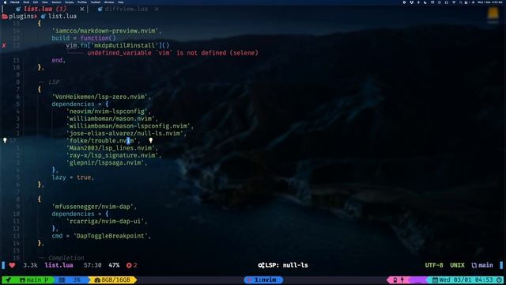Click the 'LSP: null-ls' status text
The image size is (506, 285).
coord(286,265)
